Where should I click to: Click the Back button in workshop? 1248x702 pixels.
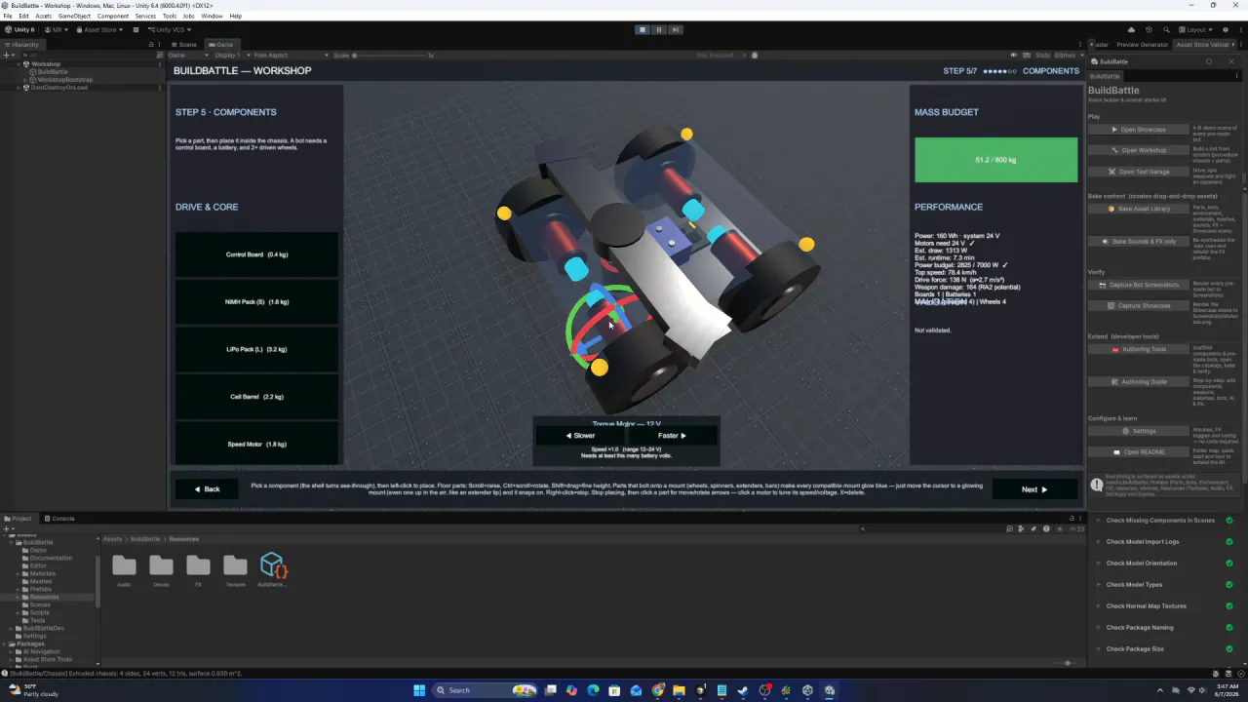208,489
